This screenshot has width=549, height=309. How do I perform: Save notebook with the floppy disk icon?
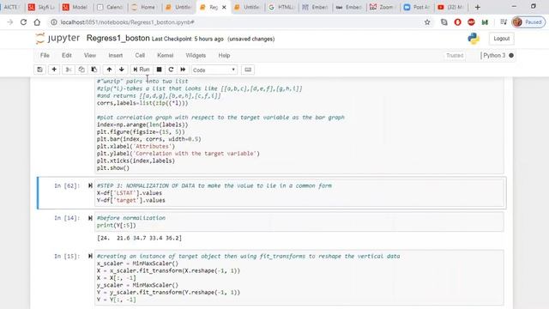[40, 70]
